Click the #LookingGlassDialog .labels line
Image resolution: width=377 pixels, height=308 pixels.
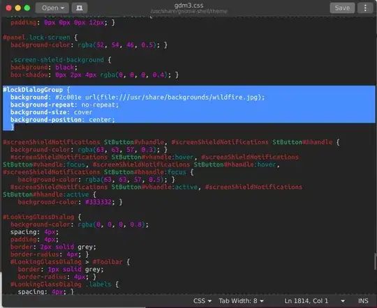tap(65, 284)
